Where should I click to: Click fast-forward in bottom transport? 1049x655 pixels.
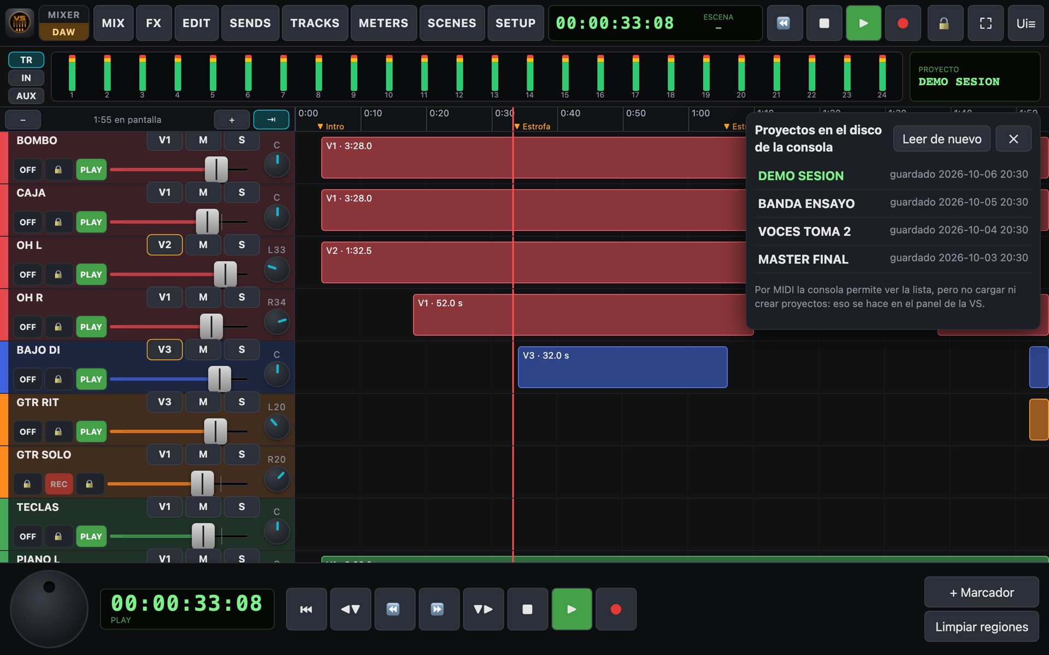pos(439,609)
